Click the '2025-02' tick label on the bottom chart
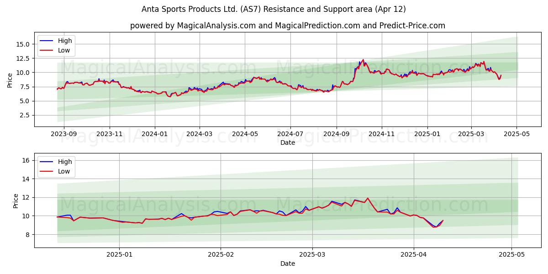This screenshot has width=548, height=274. [x=221, y=255]
